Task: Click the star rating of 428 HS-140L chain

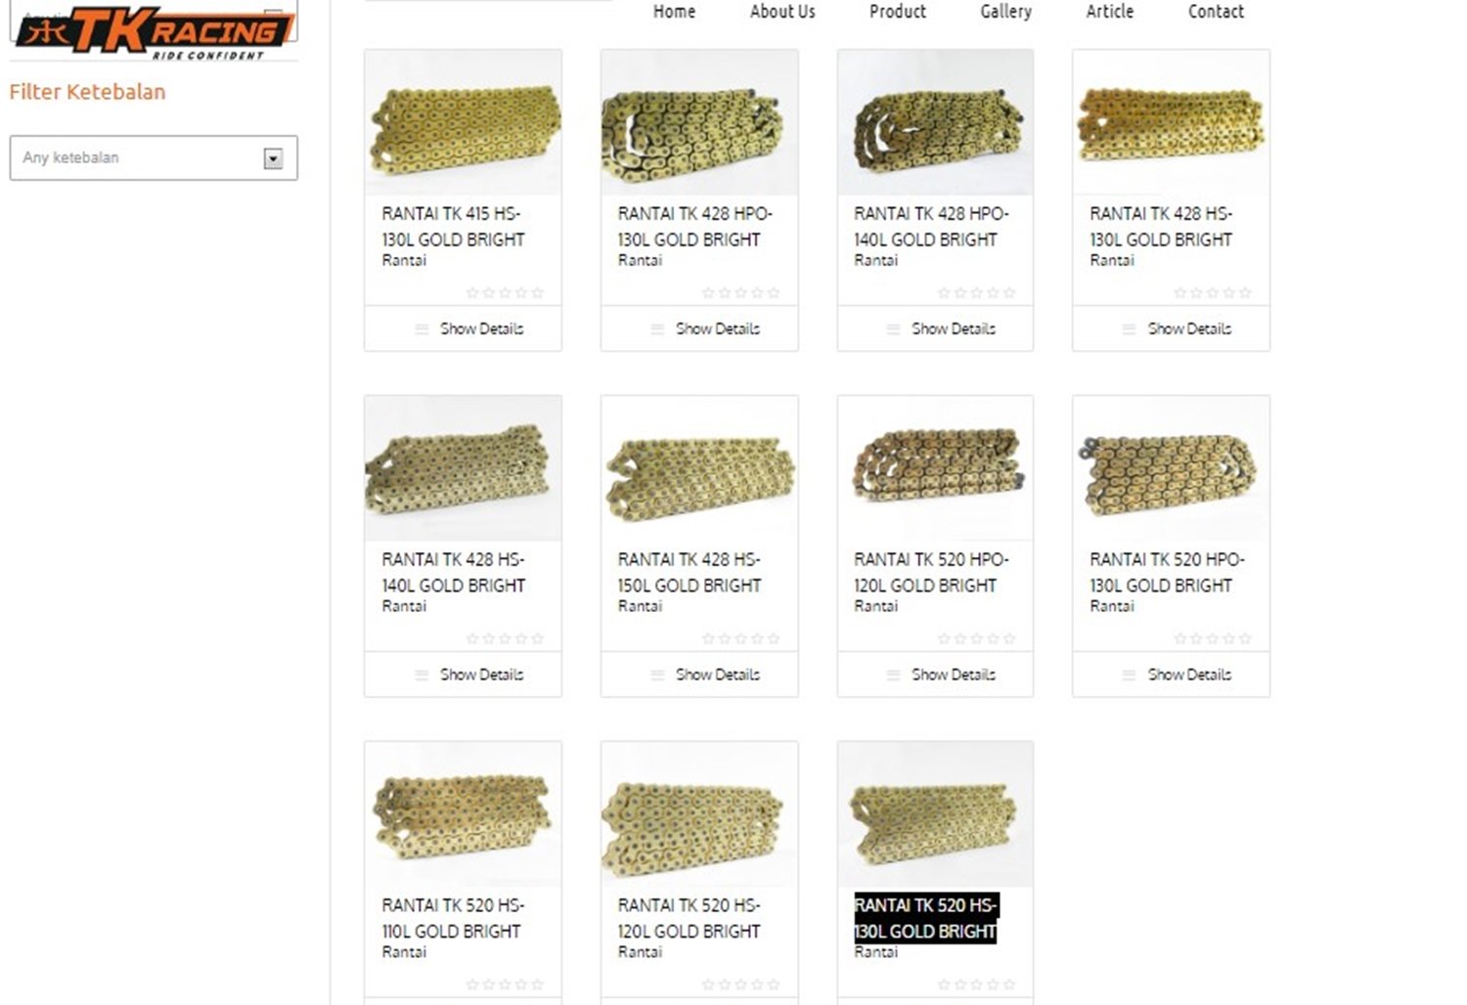Action: click(x=505, y=638)
